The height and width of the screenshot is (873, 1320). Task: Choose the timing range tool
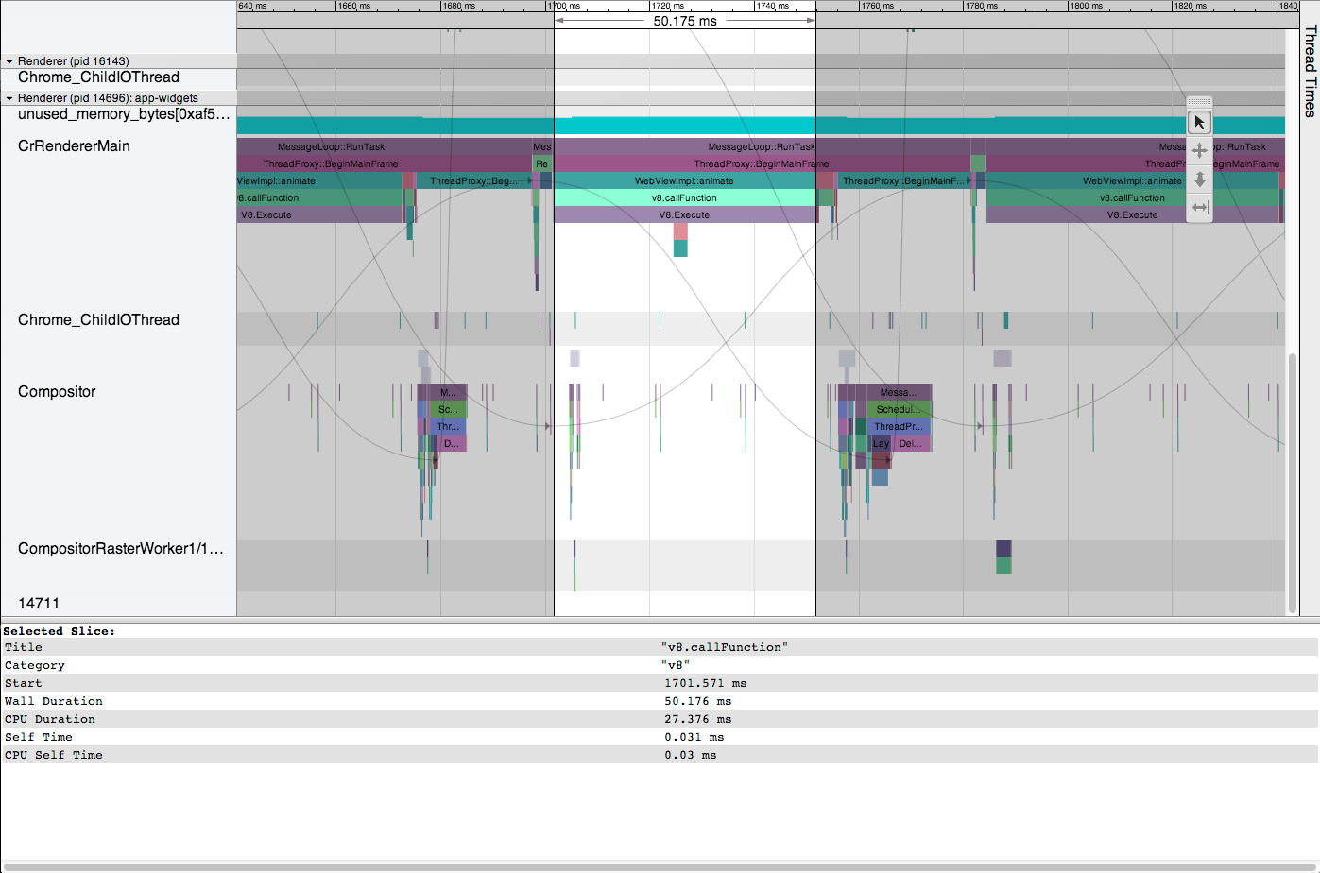point(1199,208)
